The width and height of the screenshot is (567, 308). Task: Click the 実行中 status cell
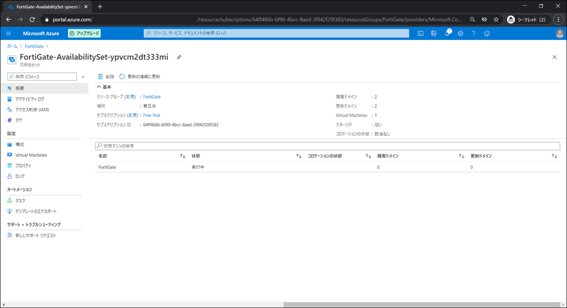click(198, 167)
